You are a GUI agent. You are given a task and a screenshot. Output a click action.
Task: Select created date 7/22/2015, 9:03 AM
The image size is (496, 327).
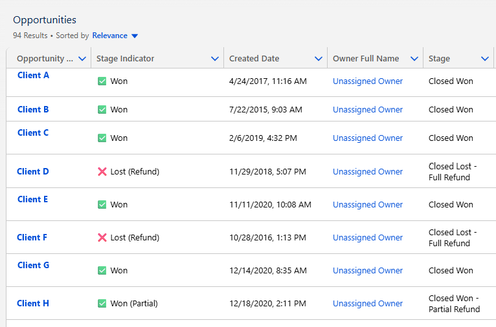tap(265, 110)
